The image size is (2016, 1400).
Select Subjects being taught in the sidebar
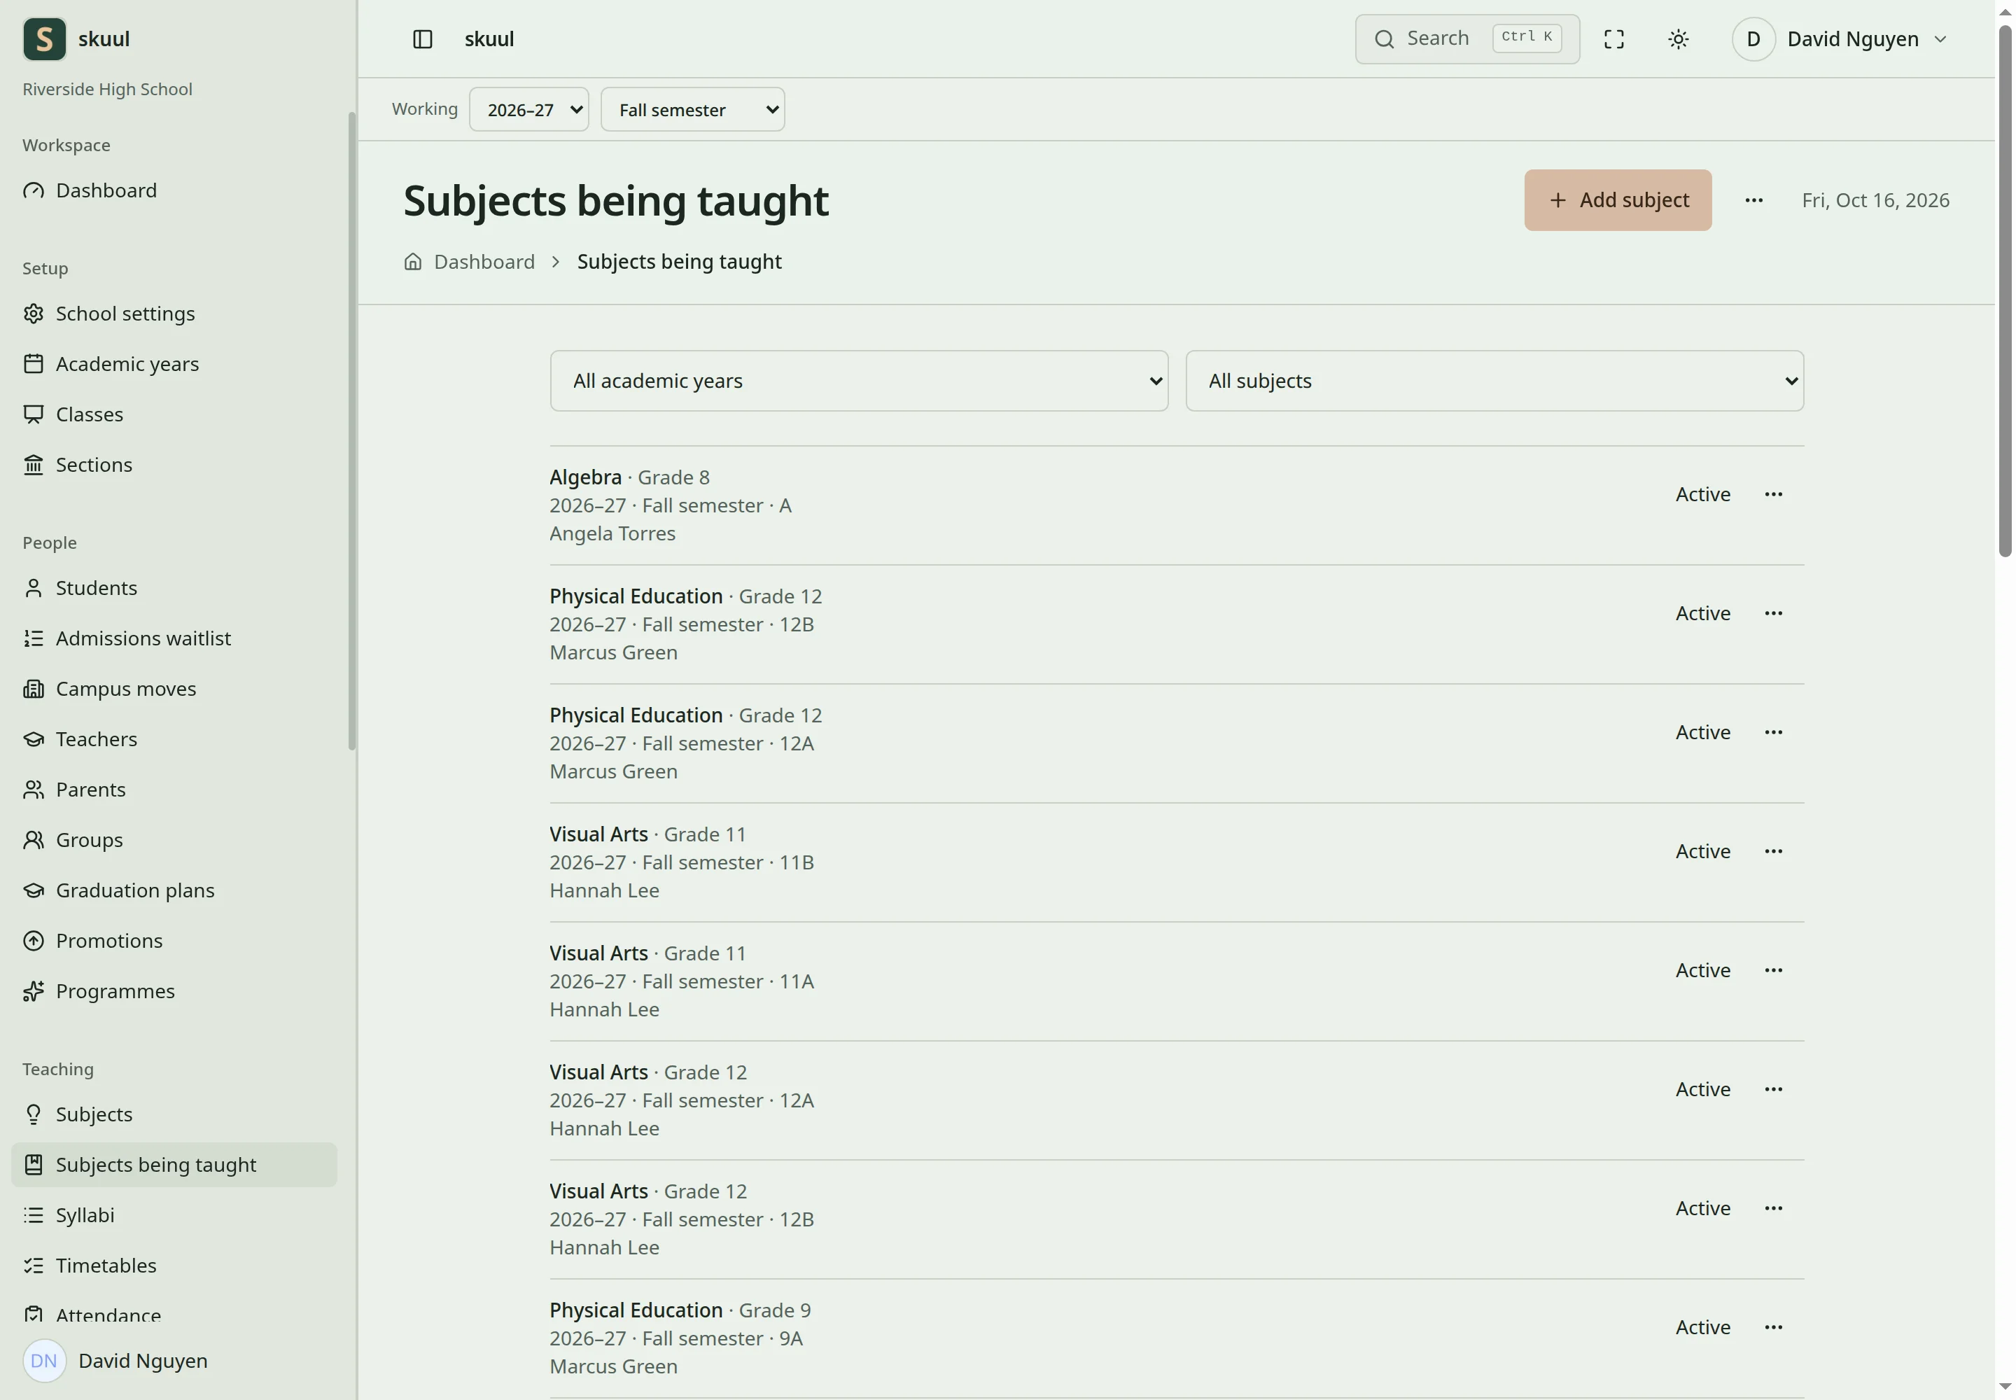coord(174,1164)
